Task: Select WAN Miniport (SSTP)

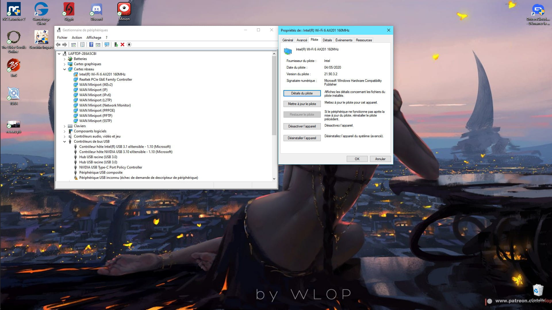Action: [95, 121]
